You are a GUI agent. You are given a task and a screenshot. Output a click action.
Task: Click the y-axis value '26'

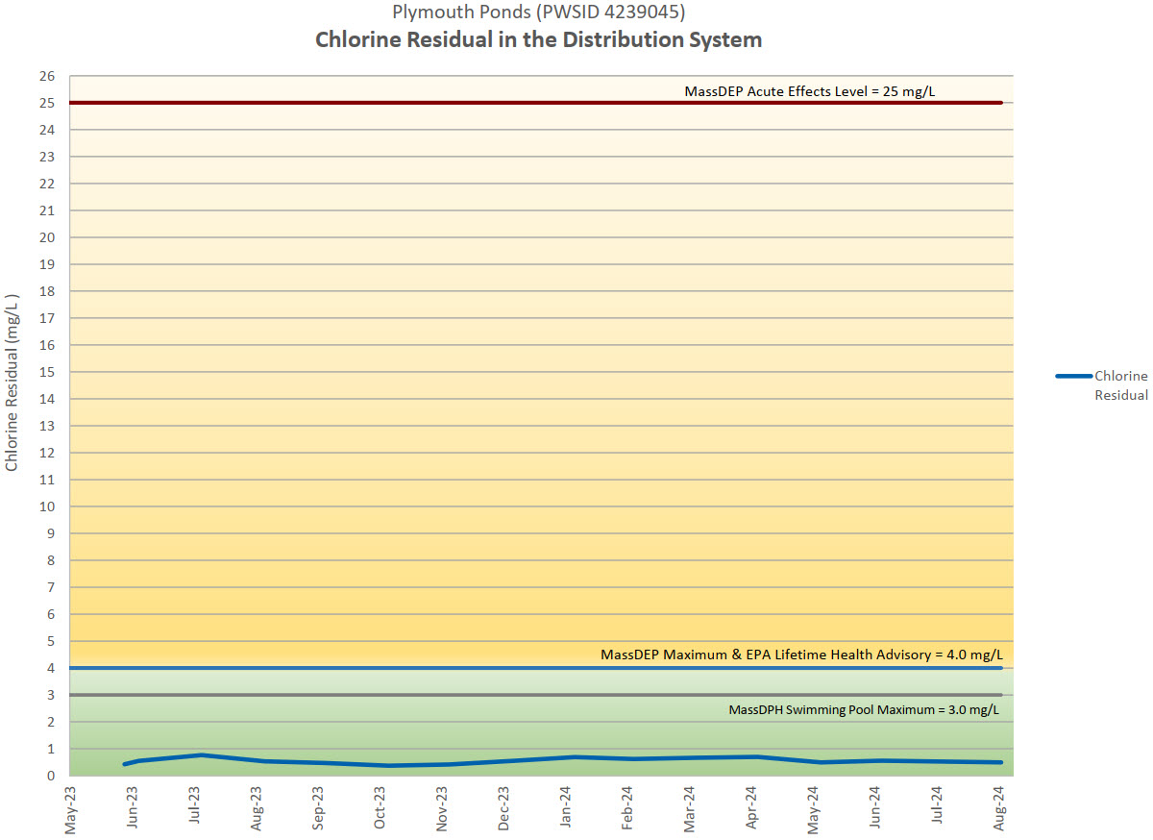(48, 76)
